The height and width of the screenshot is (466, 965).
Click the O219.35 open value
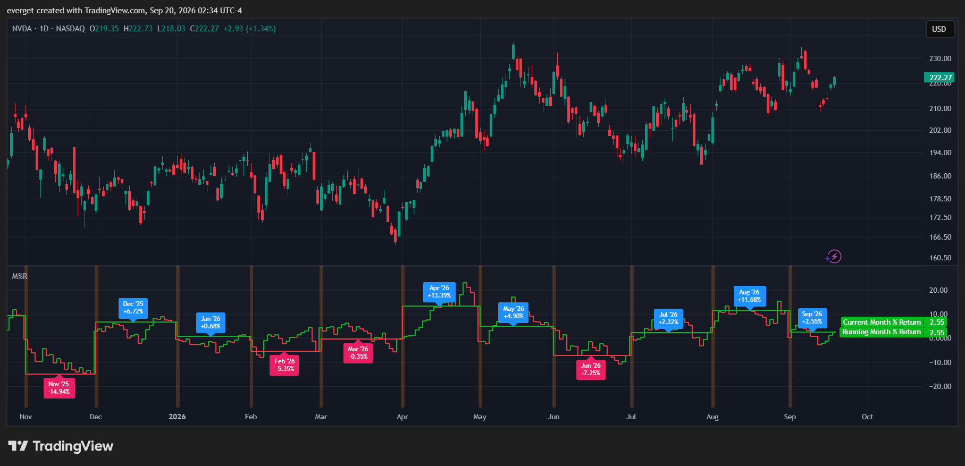[x=104, y=29]
